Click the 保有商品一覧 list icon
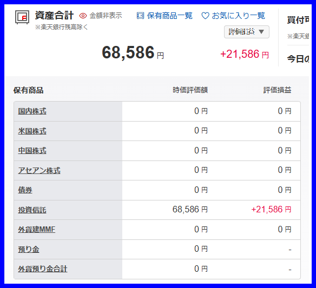Image resolution: width=316 pixels, height=288 pixels. click(140, 16)
